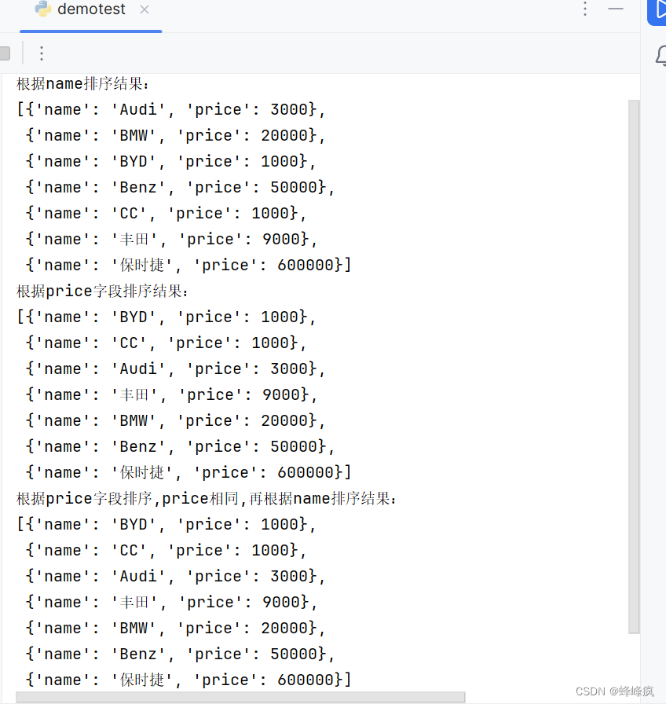This screenshot has height=704, width=666.
Task: Click the '丰田' line in the second price-sorted list
Action: (x=171, y=395)
